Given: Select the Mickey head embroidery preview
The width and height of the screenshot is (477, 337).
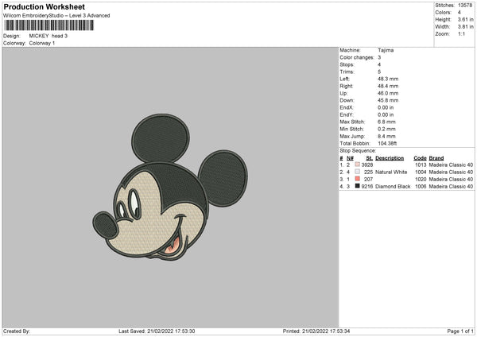Looking at the screenshot, I should coord(170,188).
